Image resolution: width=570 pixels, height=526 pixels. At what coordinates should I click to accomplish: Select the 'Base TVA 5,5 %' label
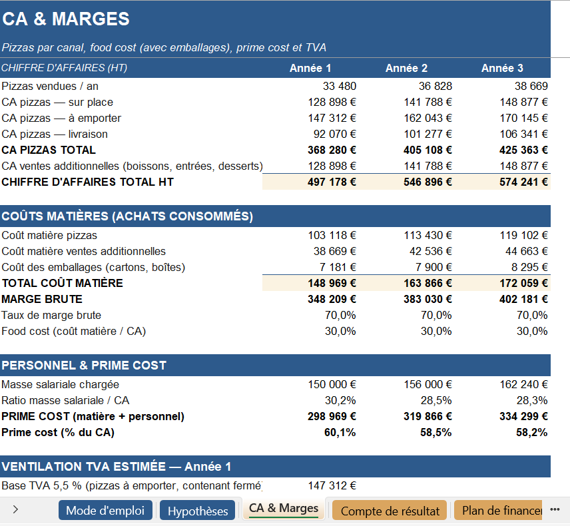pyautogui.click(x=132, y=485)
